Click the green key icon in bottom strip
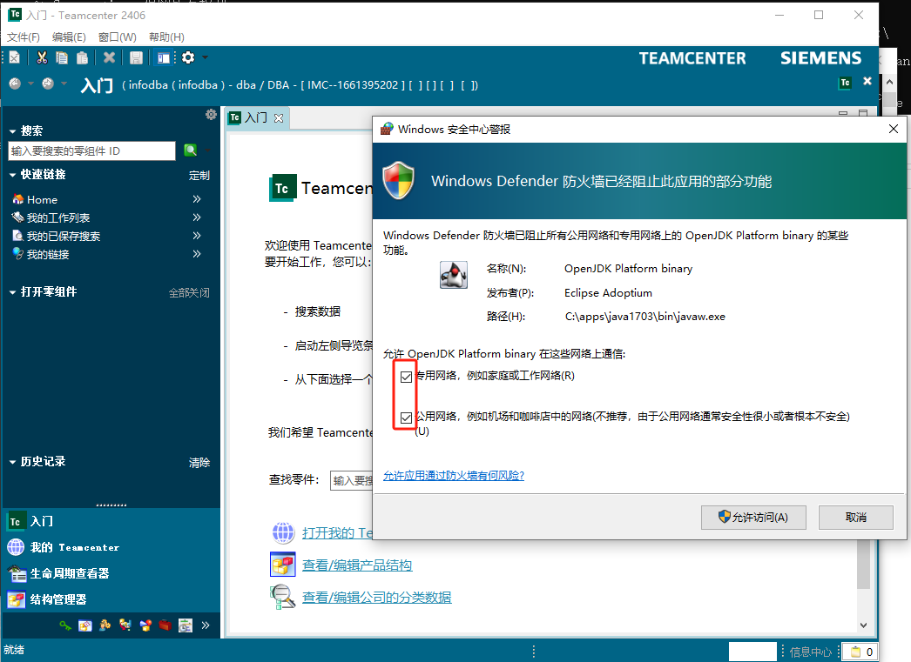Screen dimensions: 911x662 coord(65,625)
